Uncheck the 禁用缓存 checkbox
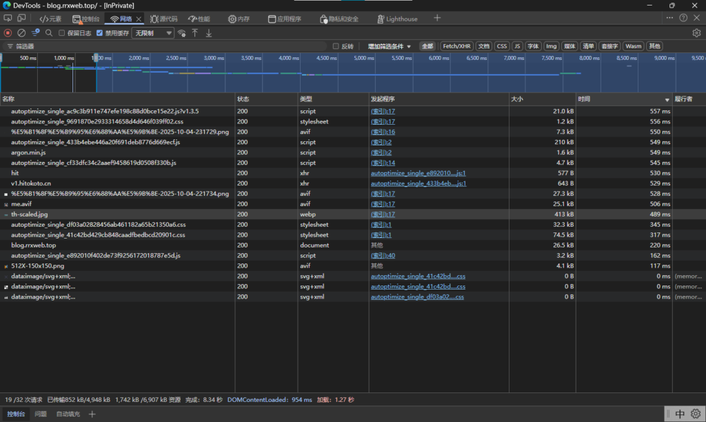Image resolution: width=706 pixels, height=422 pixels. [100, 32]
